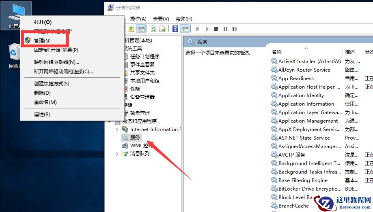The height and width of the screenshot is (212, 373).
Task: Click gear icon of AllJoyn Router Service
Action: click(x=274, y=70)
